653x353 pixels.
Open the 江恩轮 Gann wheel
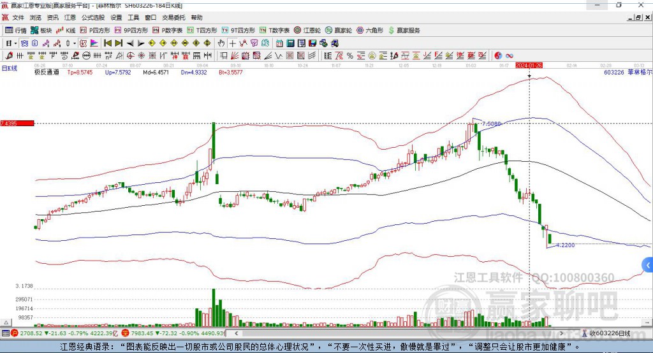point(307,31)
